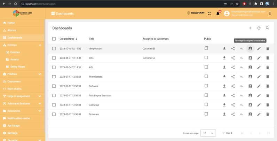Edit the AQI dashboard
The width and height of the screenshot is (277, 141).
tap(259, 67)
